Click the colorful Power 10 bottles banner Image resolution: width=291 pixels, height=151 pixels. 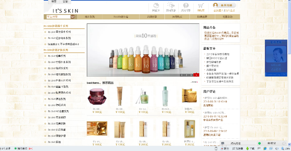pos(143,50)
